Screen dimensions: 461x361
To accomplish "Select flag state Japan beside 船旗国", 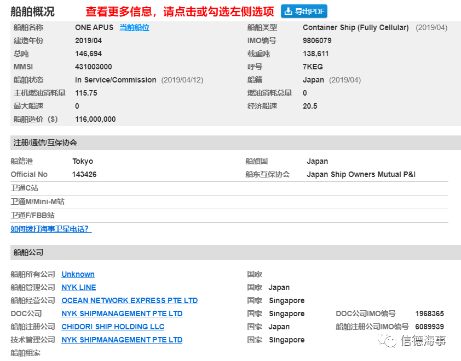I will (317, 161).
